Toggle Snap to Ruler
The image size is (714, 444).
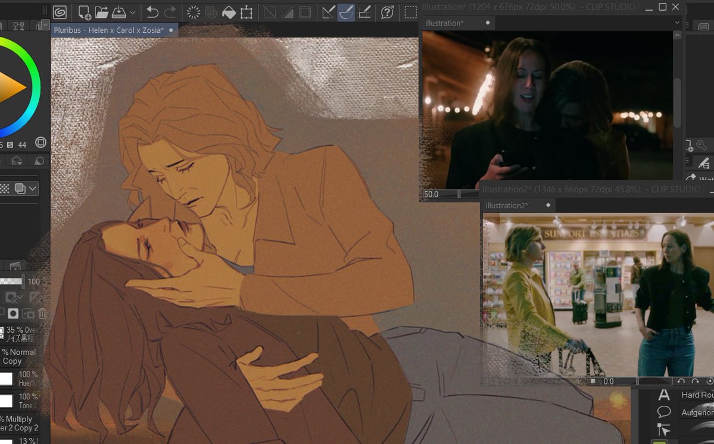[x=328, y=12]
